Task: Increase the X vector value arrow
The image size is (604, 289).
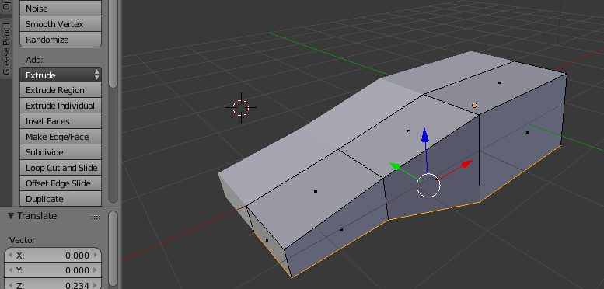Action: pos(96,255)
